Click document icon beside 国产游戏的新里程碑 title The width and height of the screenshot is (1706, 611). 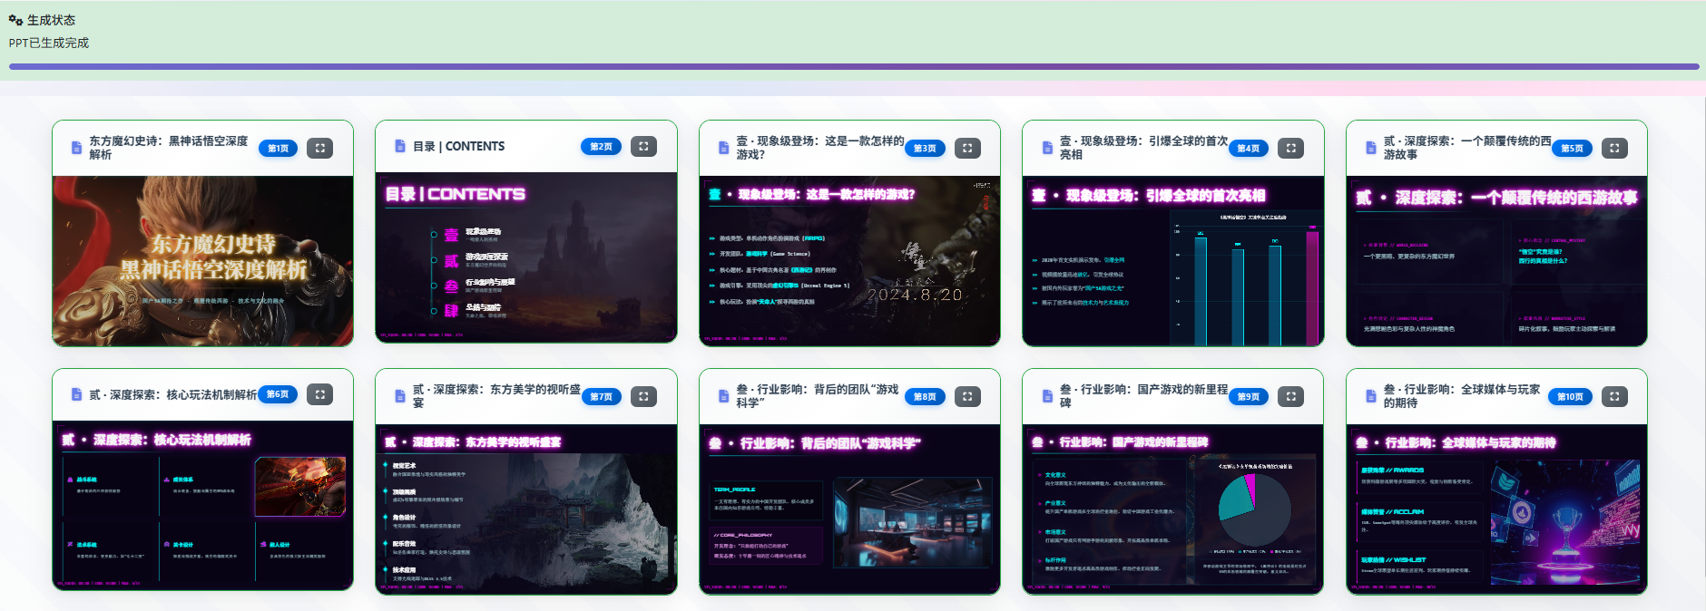coord(1047,396)
